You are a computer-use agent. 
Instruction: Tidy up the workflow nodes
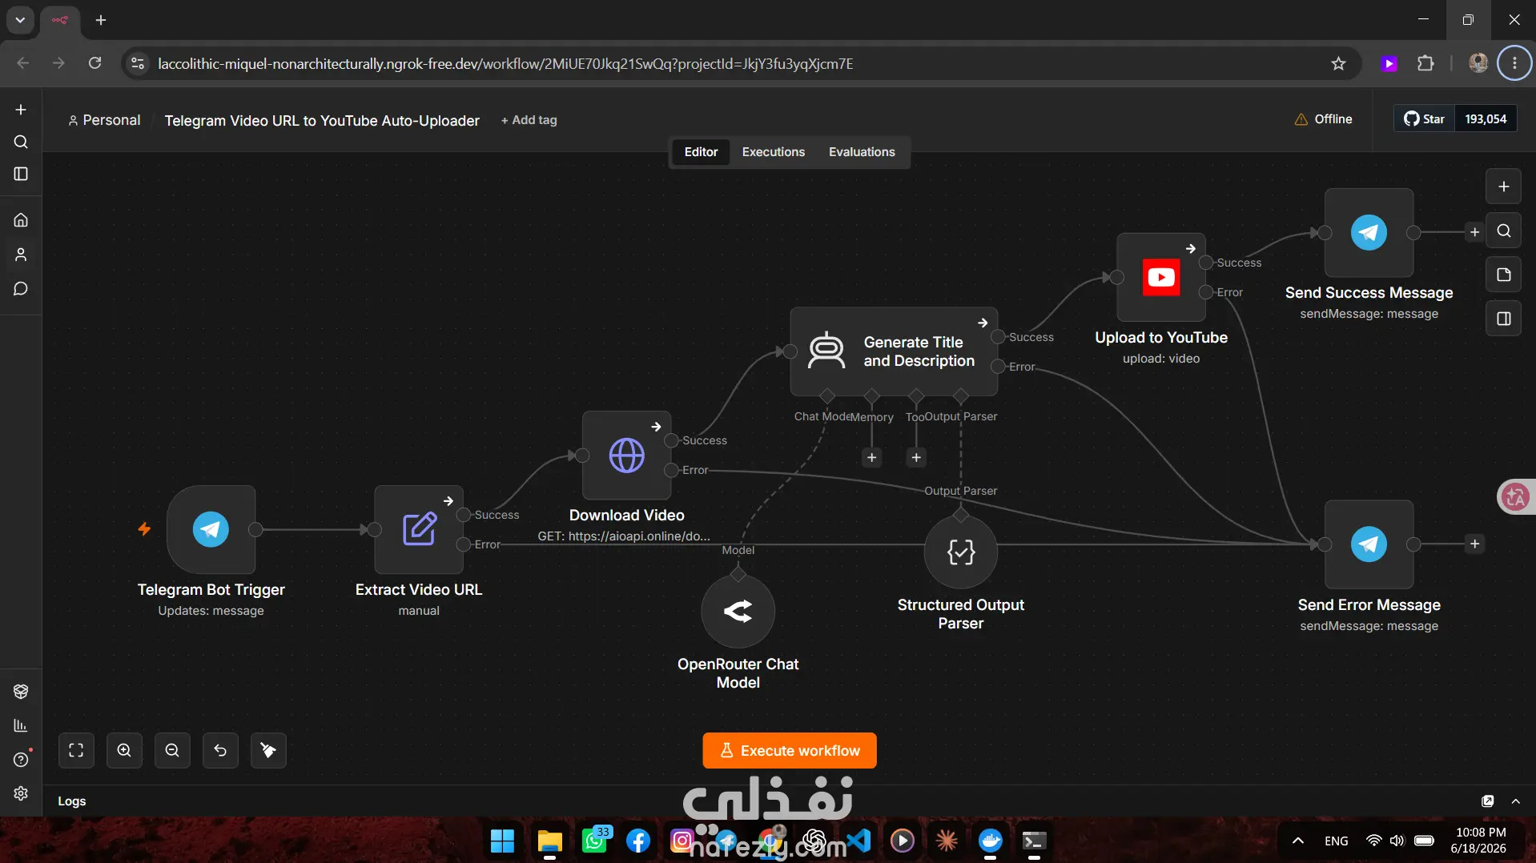pos(268,750)
